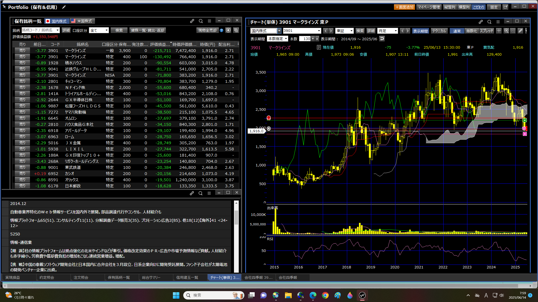Switch holdings to 米国株式

coord(82,21)
